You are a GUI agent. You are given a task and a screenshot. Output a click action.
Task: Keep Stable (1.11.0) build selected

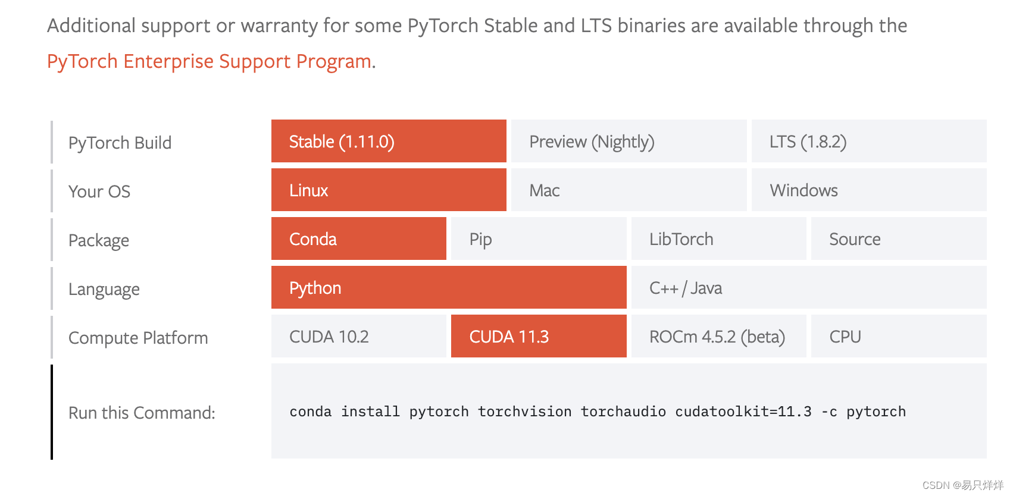click(388, 142)
